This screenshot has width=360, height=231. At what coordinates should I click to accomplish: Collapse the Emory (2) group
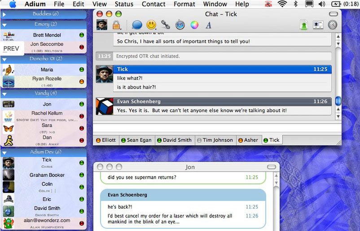(4, 25)
